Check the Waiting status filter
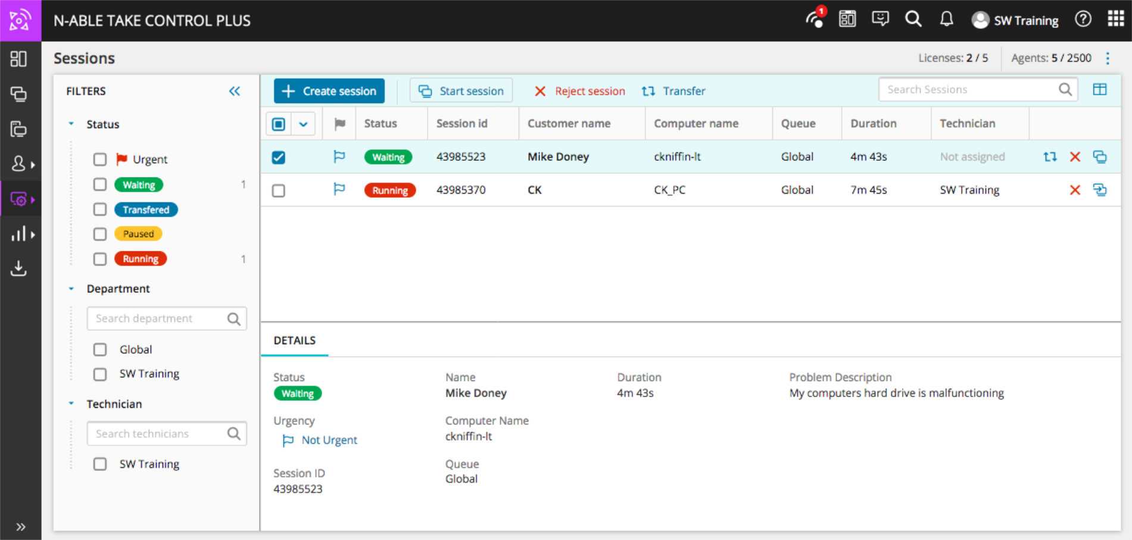 (100, 185)
